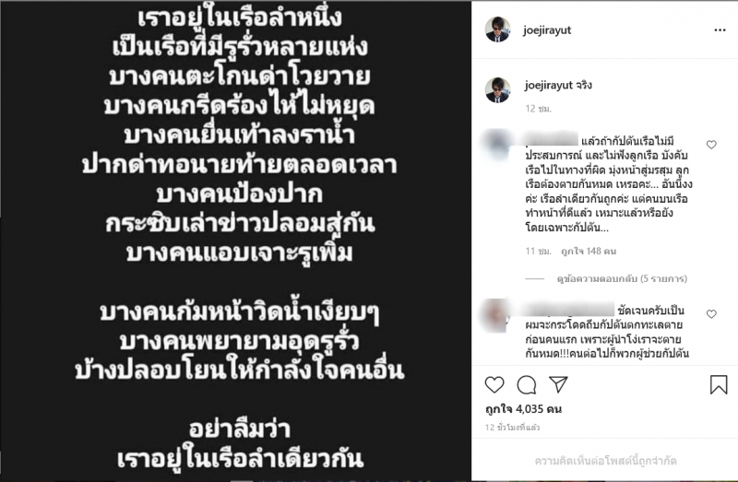View the 4,035 likes list

point(523,409)
